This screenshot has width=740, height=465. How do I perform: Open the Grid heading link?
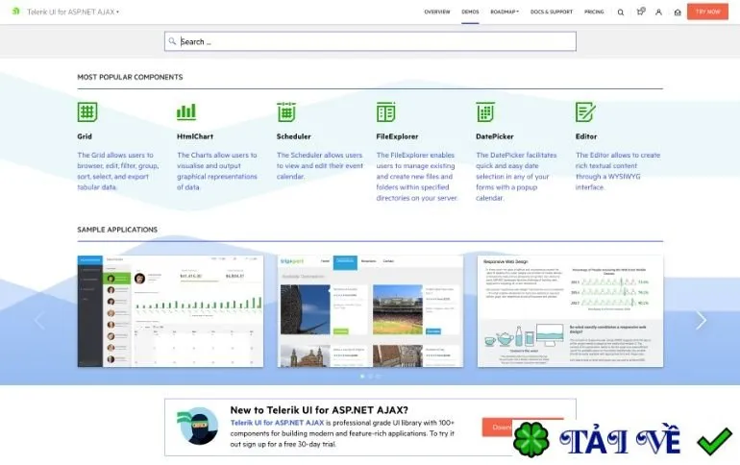(85, 136)
